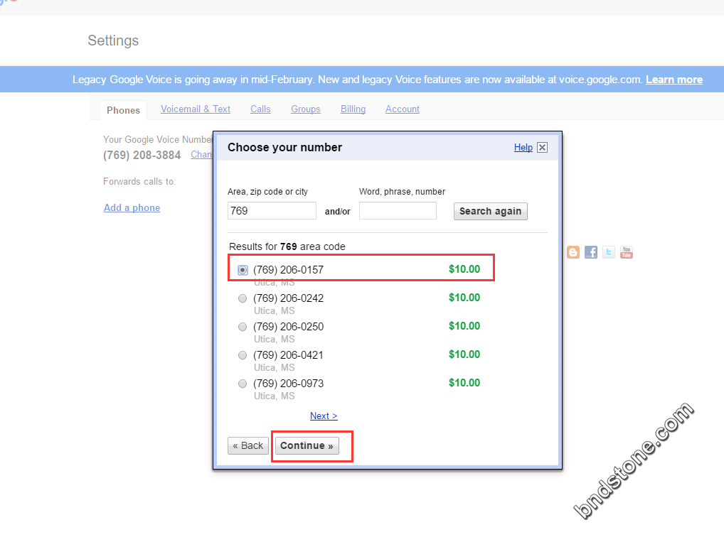
Task: Close the Choose your number dialog
Action: [x=543, y=147]
